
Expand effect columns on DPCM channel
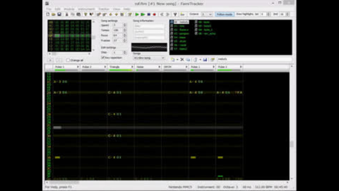[186, 67]
